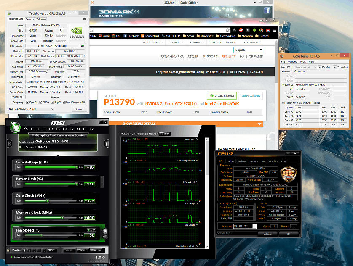
Task: Click the NVIDIA logo in GPU-Z
Action: pos(77,33)
